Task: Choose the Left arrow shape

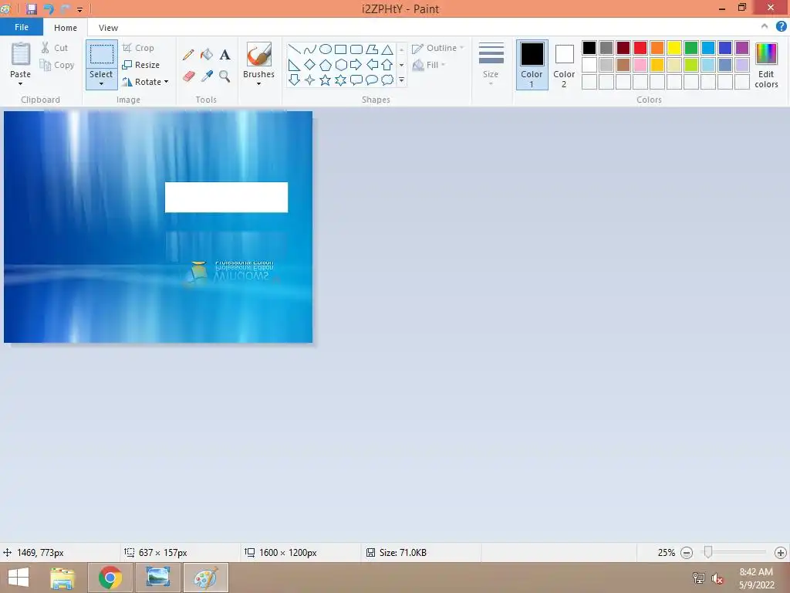Action: click(x=372, y=65)
